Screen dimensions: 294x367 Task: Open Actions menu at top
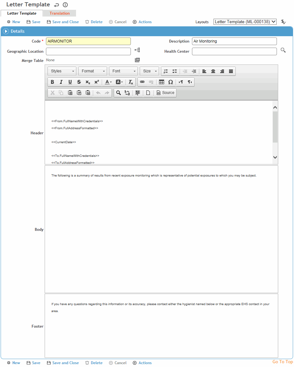142,22
